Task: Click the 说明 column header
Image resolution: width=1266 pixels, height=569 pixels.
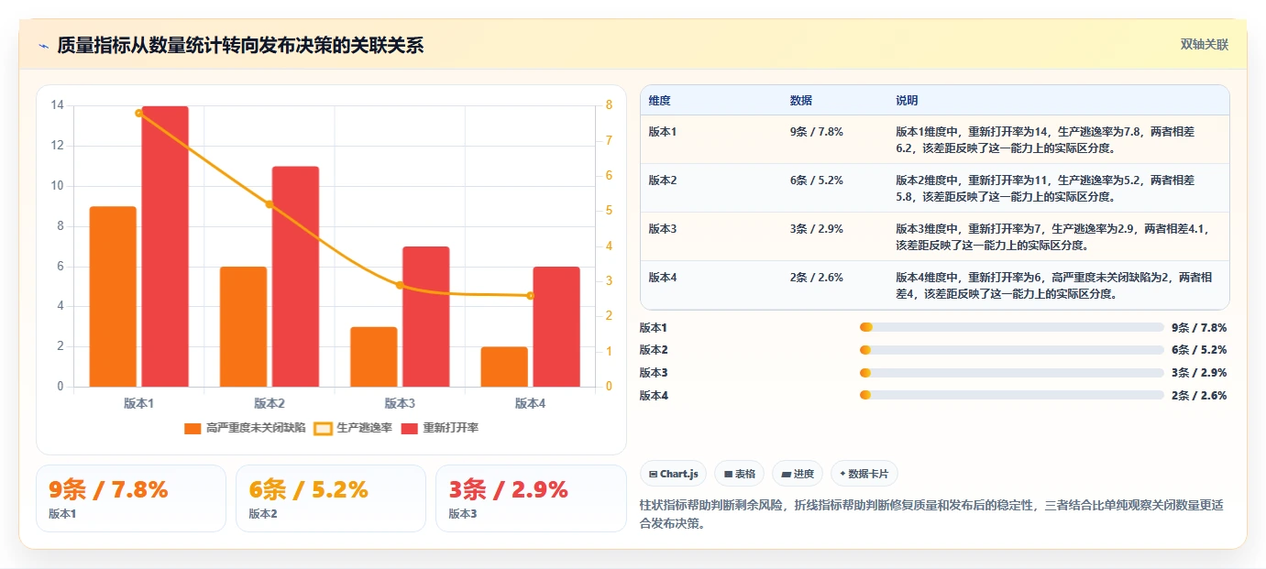Action: pyautogui.click(x=907, y=101)
